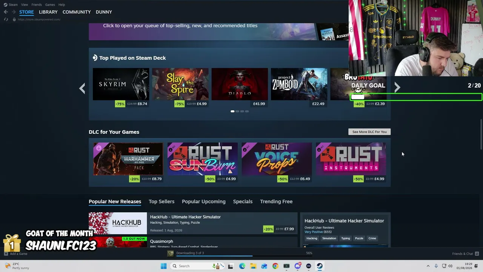This screenshot has width=483, height=272.
Task: Switch to the STORE section
Action: 26,12
